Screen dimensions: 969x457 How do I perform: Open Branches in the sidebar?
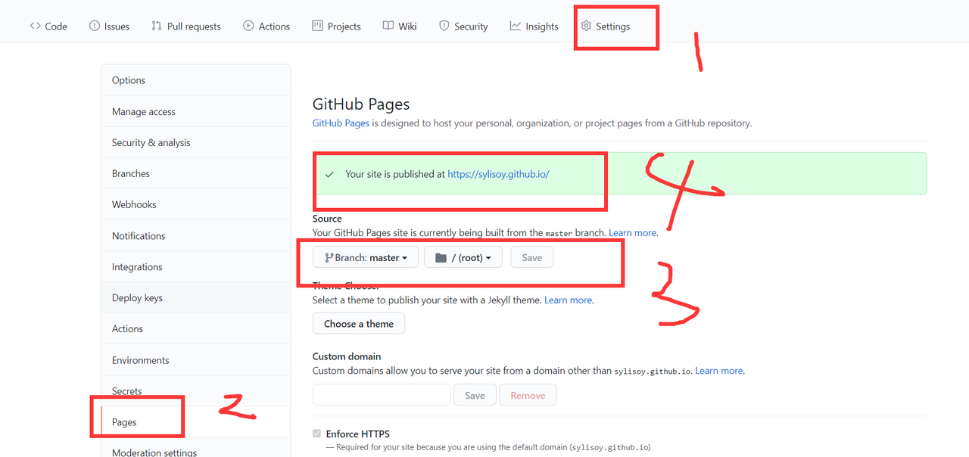tap(195, 173)
